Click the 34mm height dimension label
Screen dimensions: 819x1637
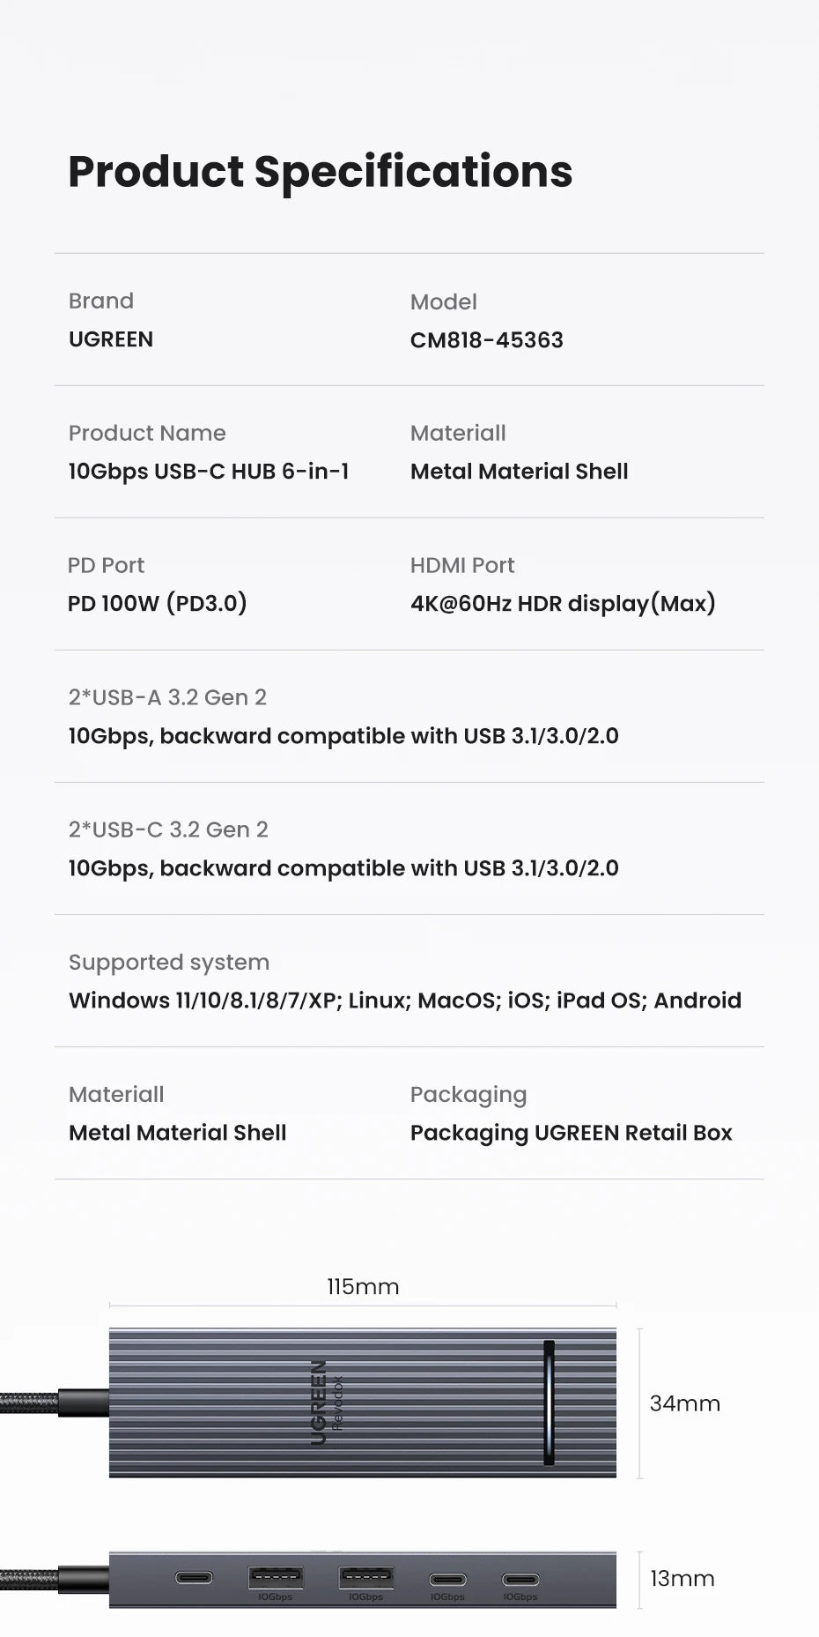685,1403
